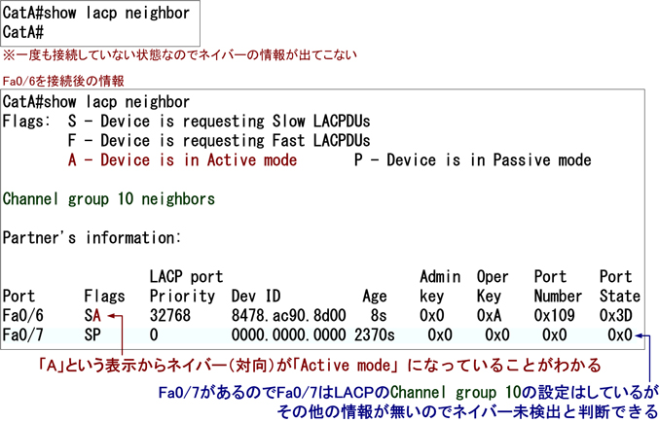
Task: Click the Partner's information heading
Action: [x=92, y=237]
